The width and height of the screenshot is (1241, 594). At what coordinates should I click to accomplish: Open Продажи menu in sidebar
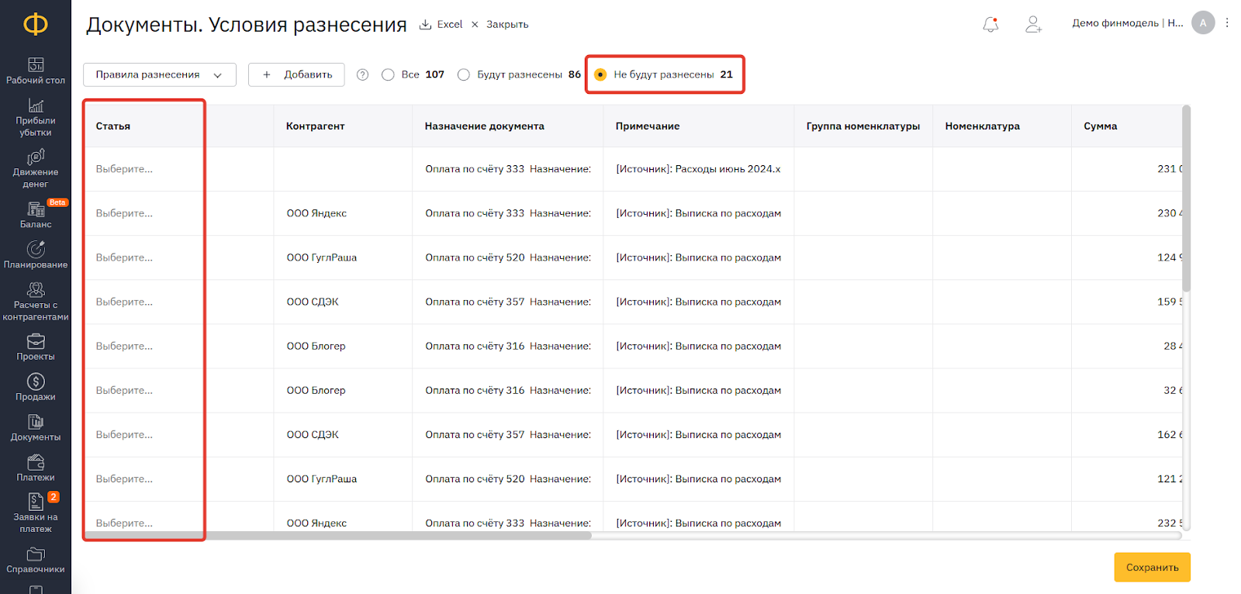(36, 387)
